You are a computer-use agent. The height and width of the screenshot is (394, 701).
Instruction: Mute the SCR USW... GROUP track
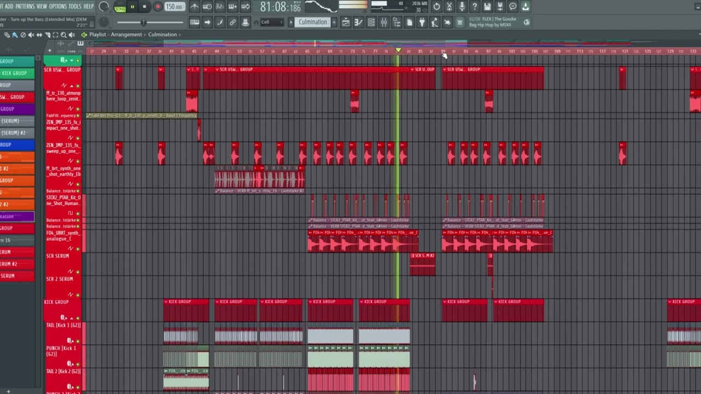(x=78, y=86)
